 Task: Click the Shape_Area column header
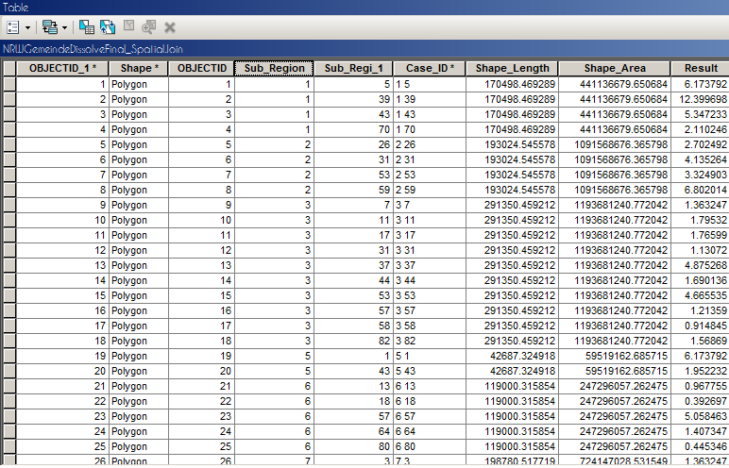pos(615,68)
